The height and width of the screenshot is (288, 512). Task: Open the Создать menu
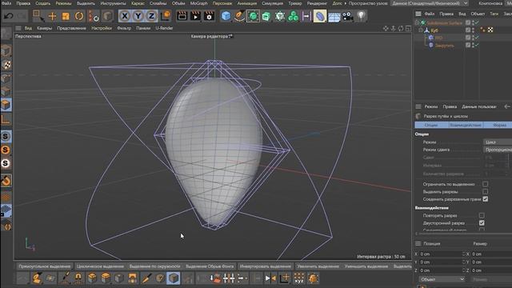(x=43, y=3)
